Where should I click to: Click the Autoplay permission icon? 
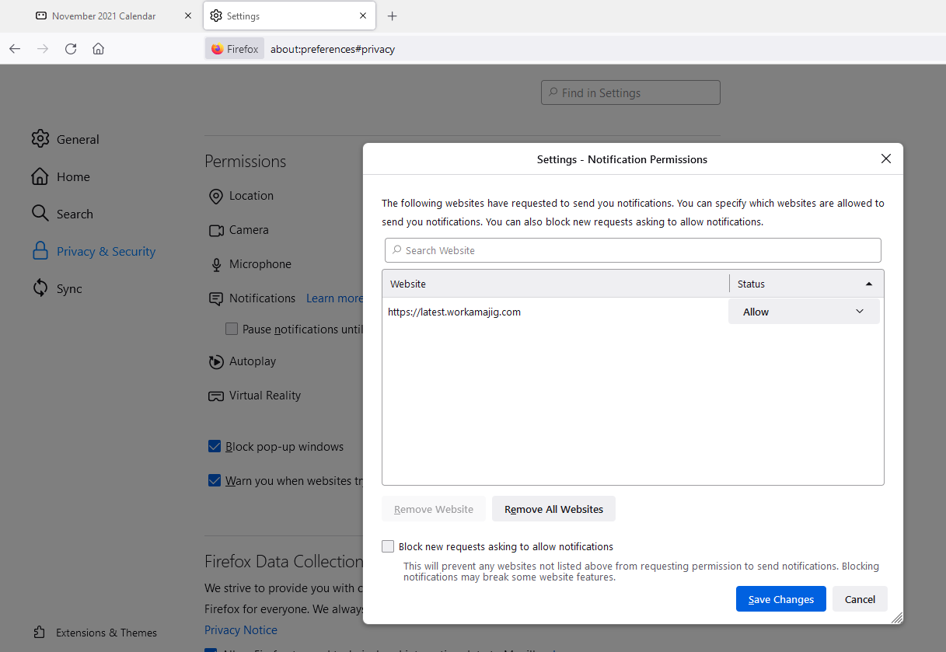216,361
